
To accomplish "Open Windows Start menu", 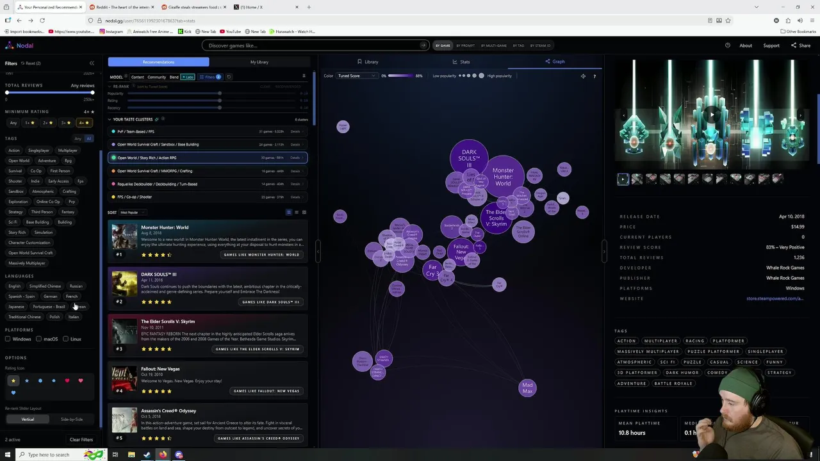I will pyautogui.click(x=8, y=455).
